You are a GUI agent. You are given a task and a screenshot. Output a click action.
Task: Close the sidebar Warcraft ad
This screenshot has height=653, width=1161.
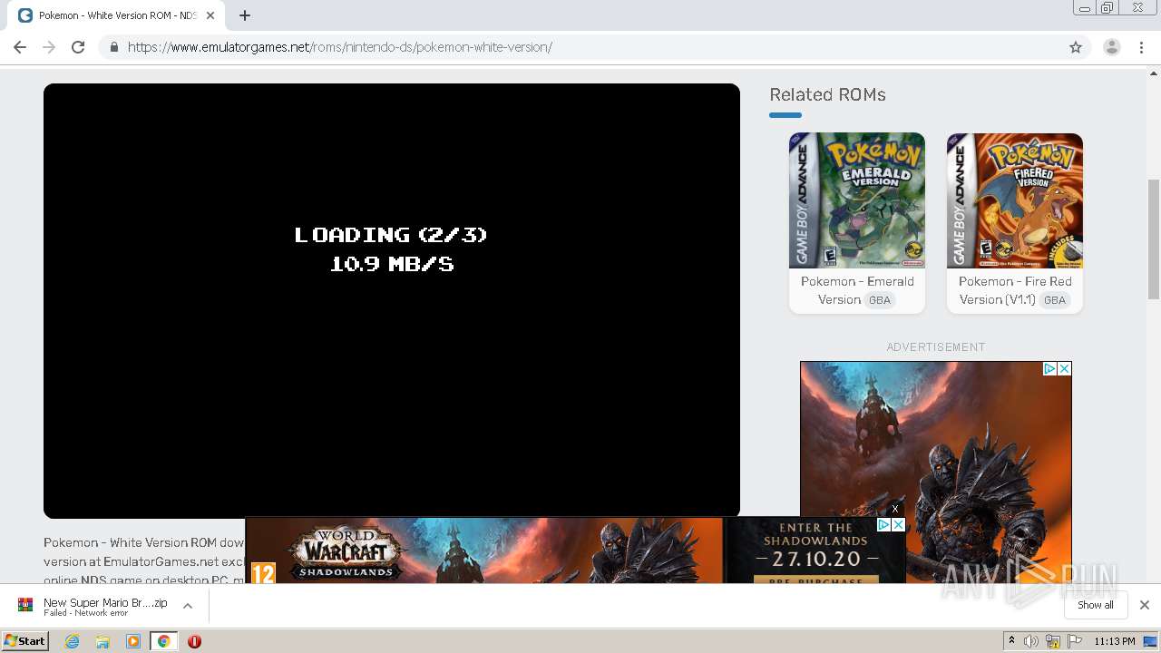coord(1064,368)
